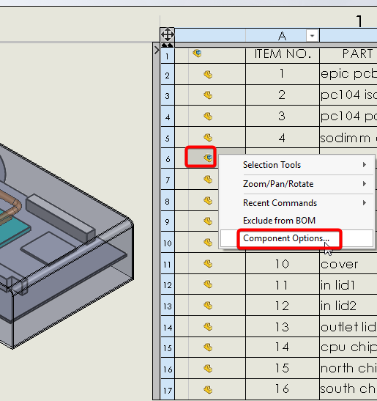The height and width of the screenshot is (401, 377).
Task: Click the highlighted component icon in row 6
Action: pyautogui.click(x=208, y=158)
